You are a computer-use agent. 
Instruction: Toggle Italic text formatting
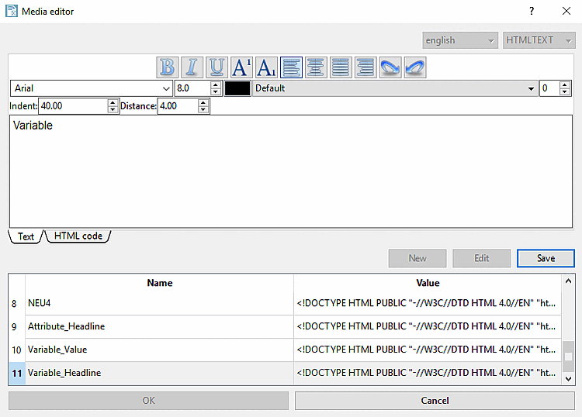pos(192,67)
